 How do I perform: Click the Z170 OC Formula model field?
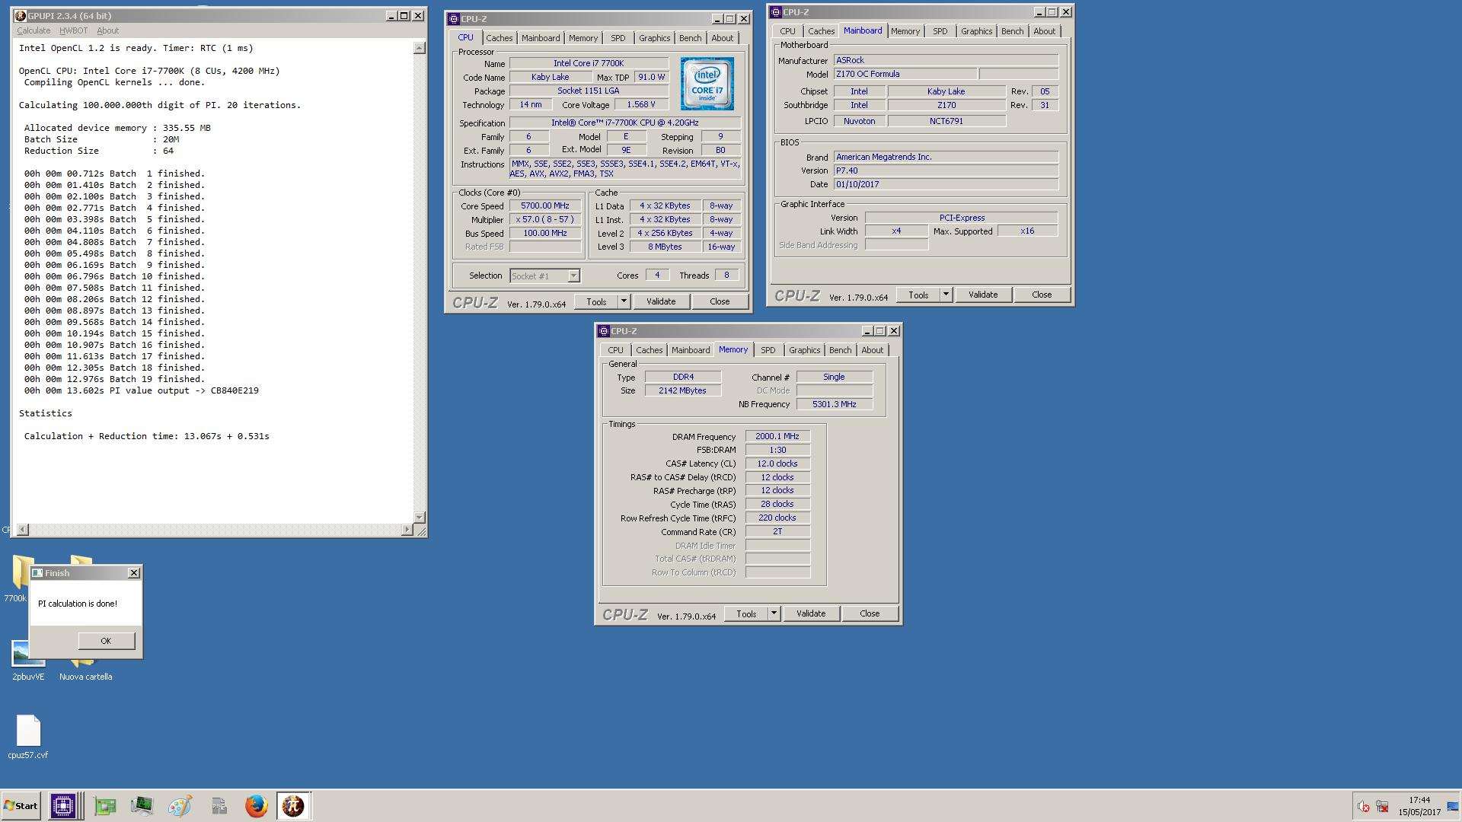coord(905,75)
